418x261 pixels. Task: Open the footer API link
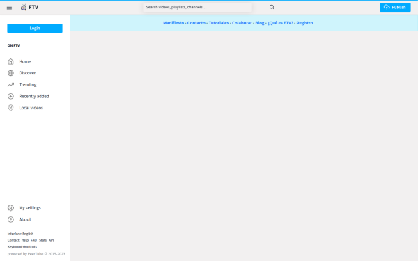pos(51,240)
